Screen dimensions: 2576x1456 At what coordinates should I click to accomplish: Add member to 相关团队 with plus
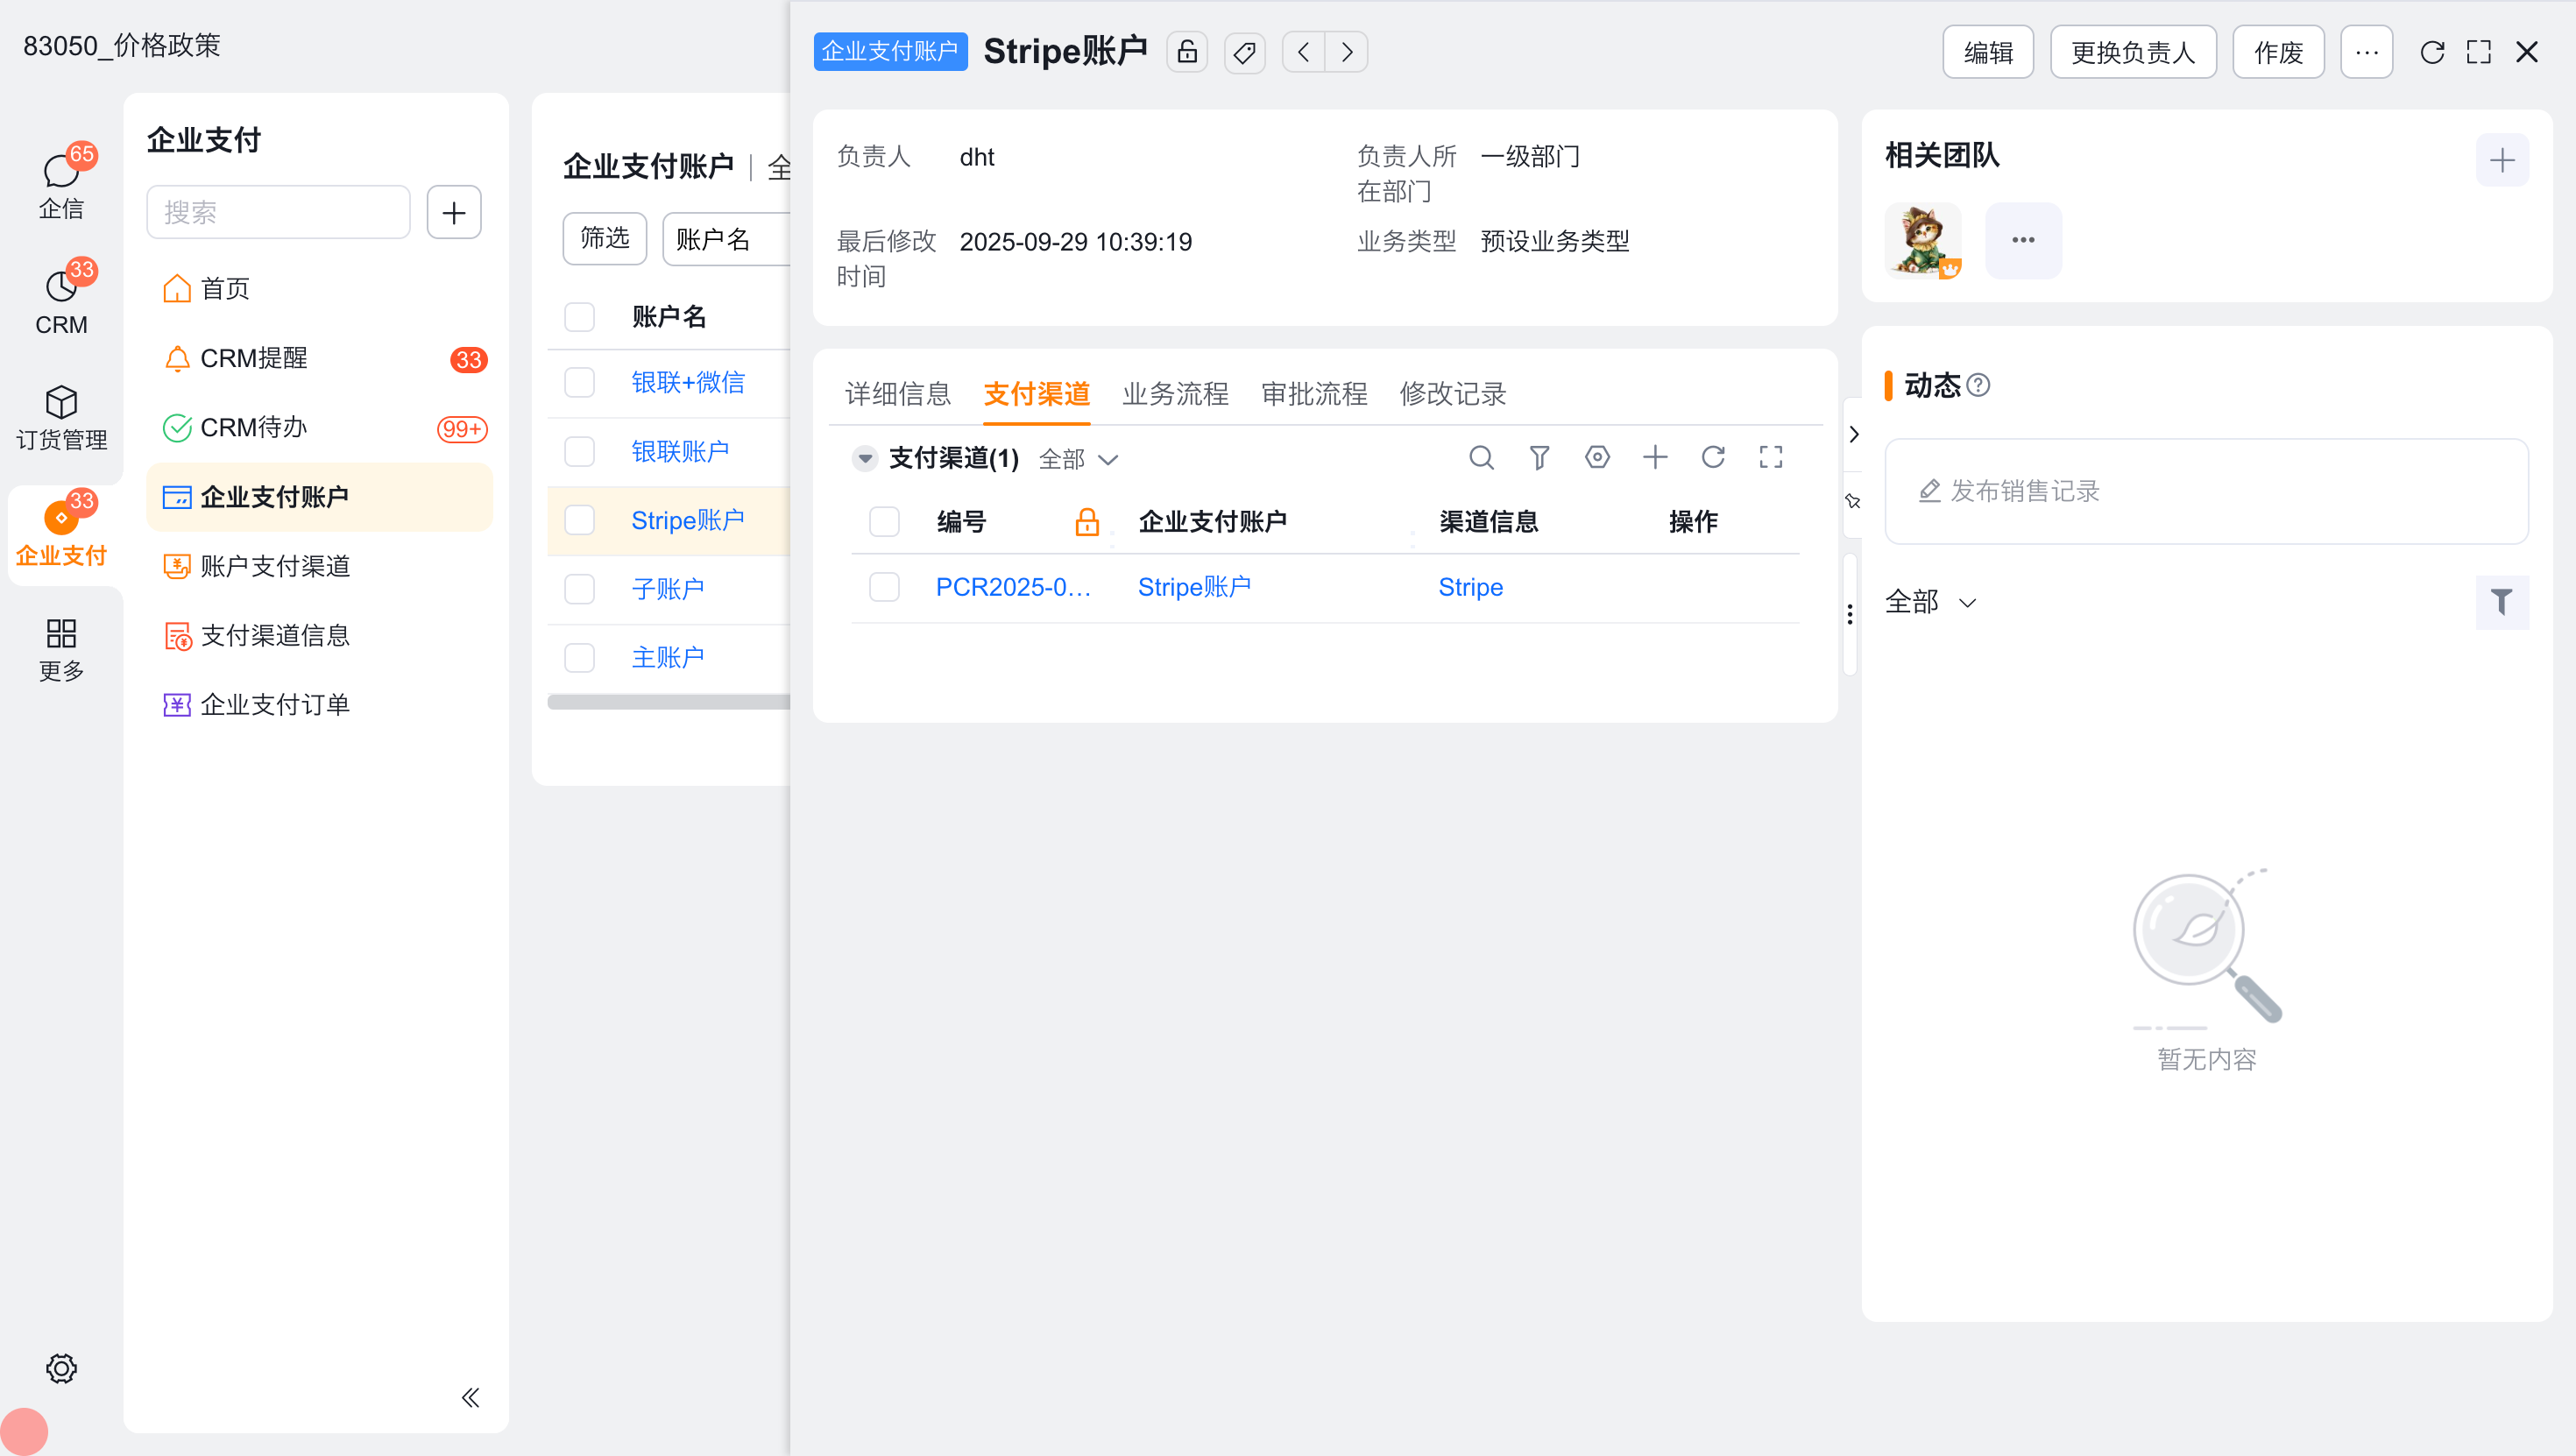point(2502,160)
